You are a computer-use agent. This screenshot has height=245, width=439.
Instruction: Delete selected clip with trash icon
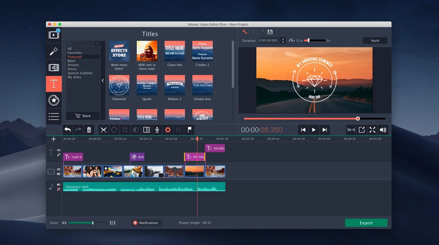coord(89,130)
